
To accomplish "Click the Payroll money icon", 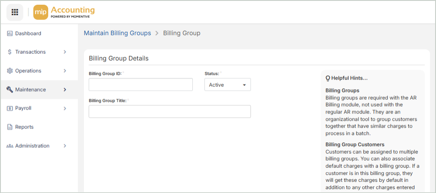I will click(9, 108).
